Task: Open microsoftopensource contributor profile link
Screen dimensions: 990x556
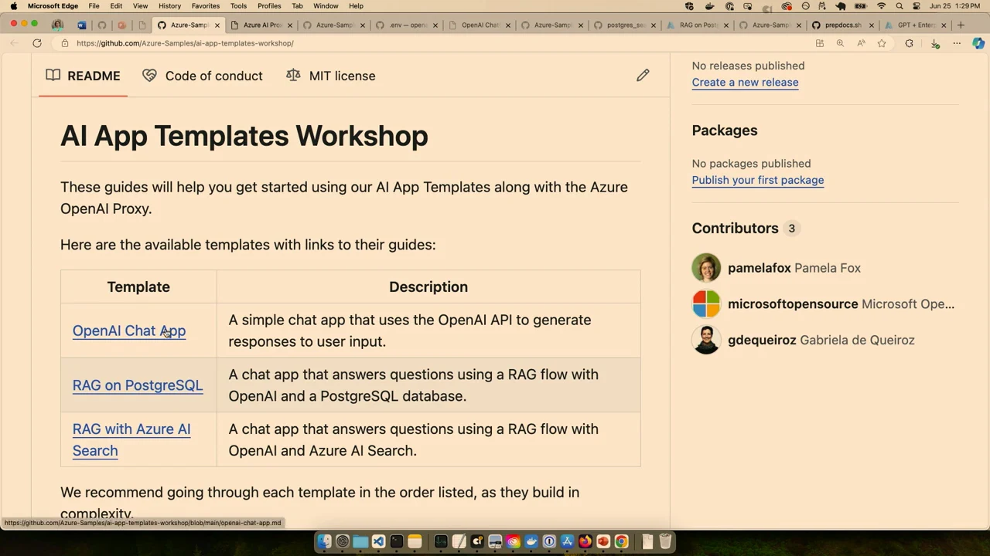Action: (793, 303)
